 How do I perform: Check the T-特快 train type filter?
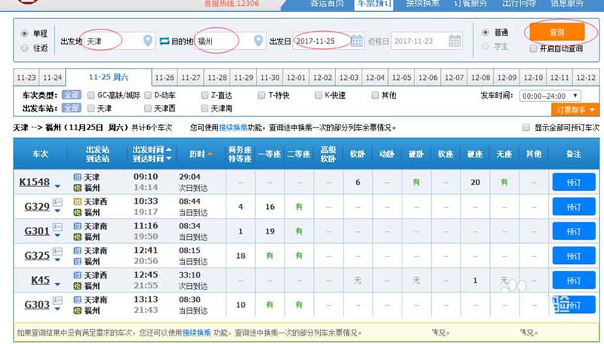[261, 95]
